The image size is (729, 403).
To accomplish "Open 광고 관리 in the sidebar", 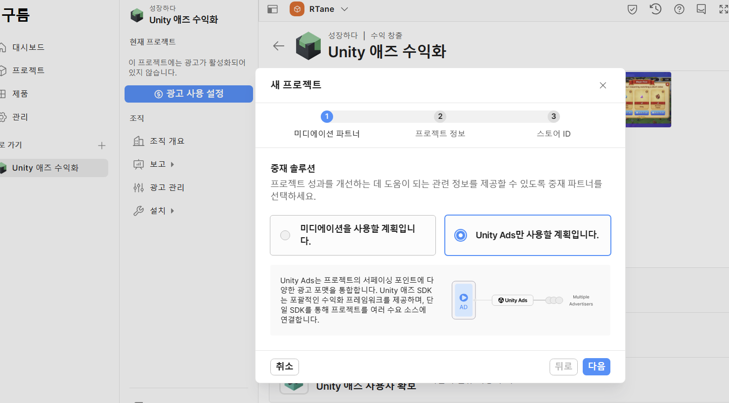I will click(x=167, y=187).
